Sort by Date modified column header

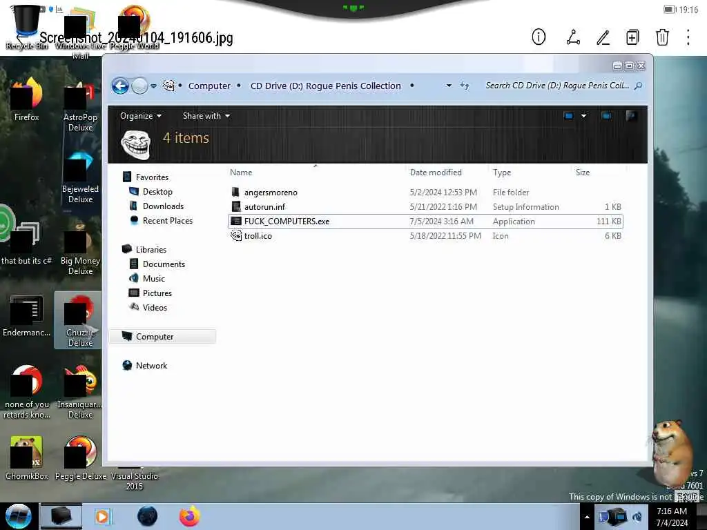pyautogui.click(x=436, y=172)
